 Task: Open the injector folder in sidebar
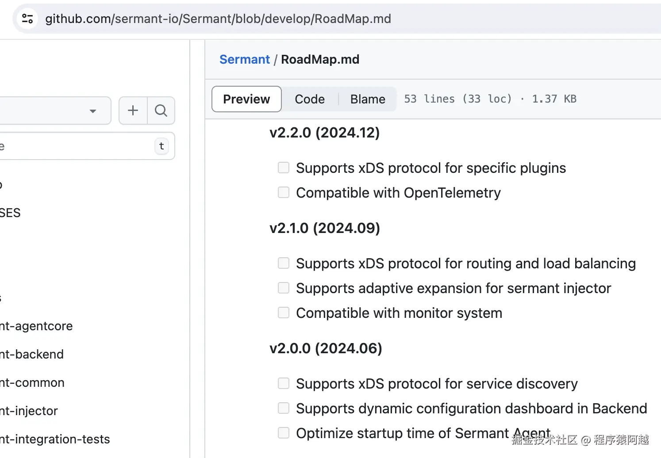pos(29,411)
